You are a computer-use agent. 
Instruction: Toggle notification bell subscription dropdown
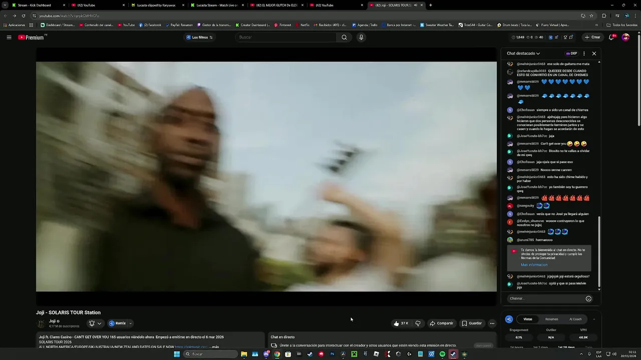click(x=95, y=323)
